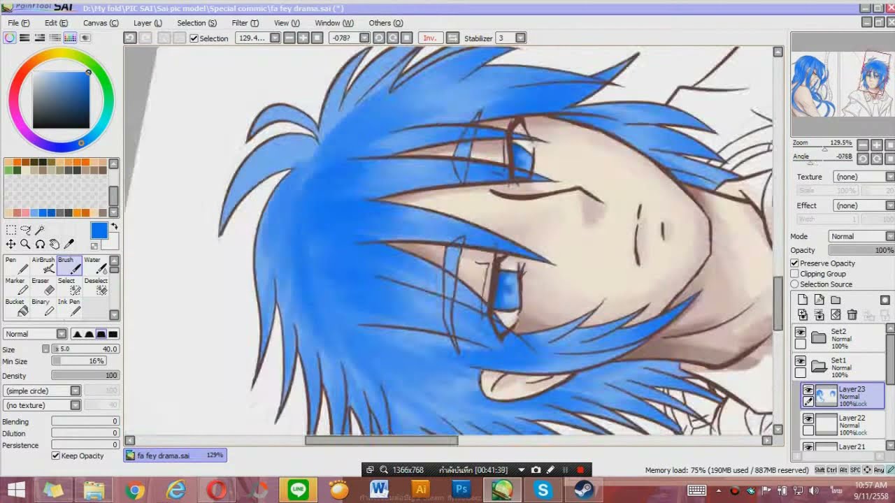
Task: Click the undo arrow in the toolbar
Action: [130, 38]
